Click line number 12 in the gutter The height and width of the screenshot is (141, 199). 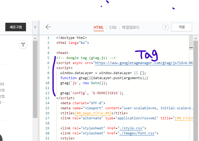(x=47, y=93)
